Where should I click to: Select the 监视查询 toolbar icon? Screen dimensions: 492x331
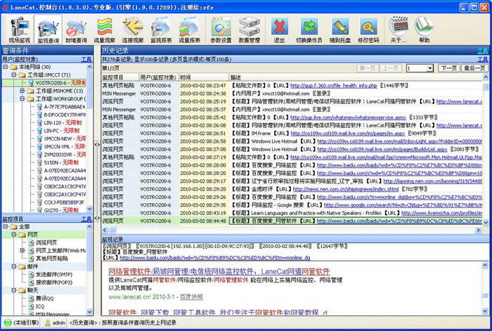(x=48, y=30)
